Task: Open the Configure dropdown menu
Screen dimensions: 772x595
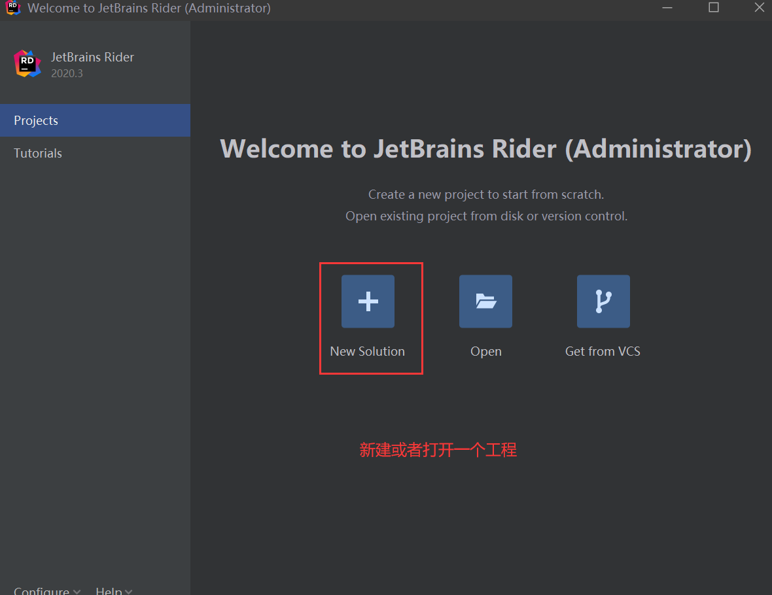Action: (41, 590)
